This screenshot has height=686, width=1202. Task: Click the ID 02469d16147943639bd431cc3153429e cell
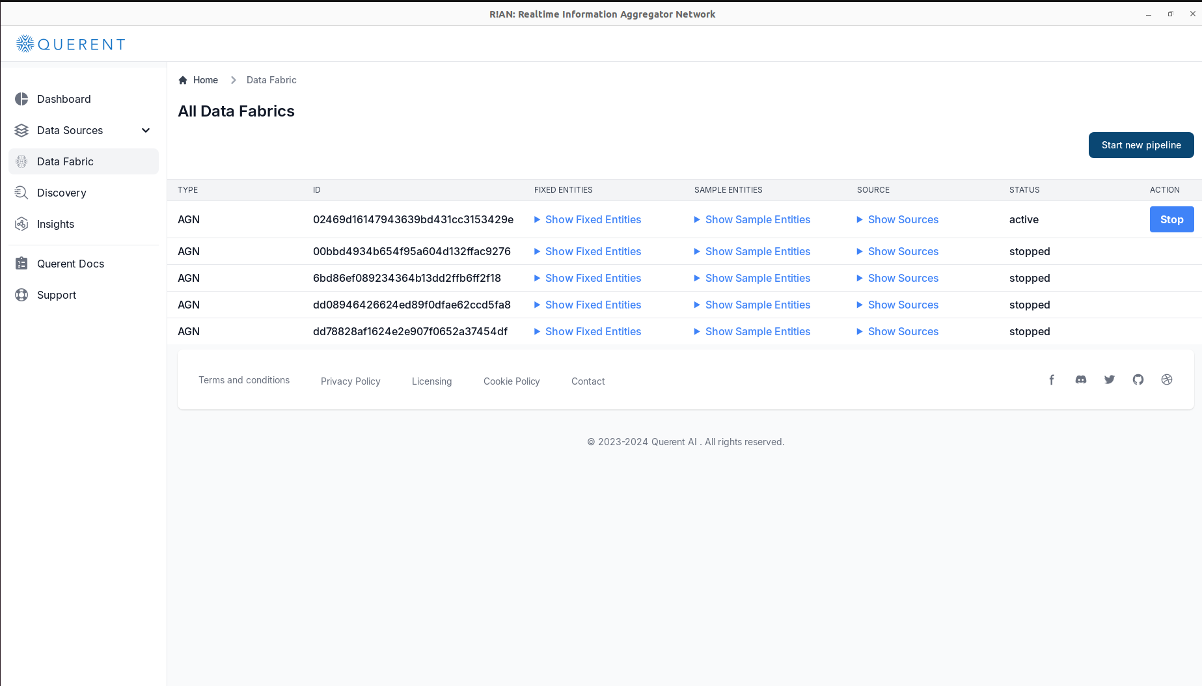point(413,219)
